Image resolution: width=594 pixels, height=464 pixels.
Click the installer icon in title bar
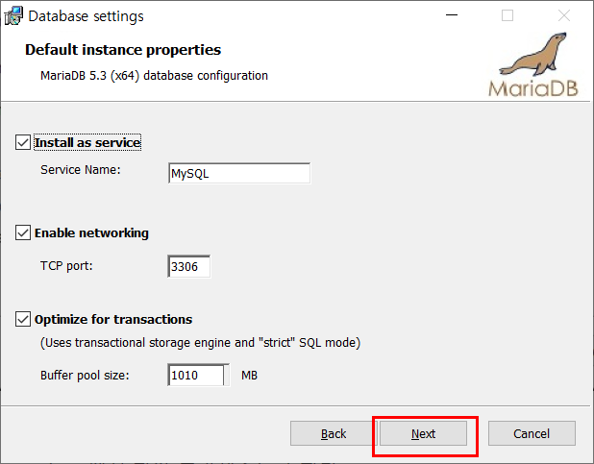tap(13, 16)
